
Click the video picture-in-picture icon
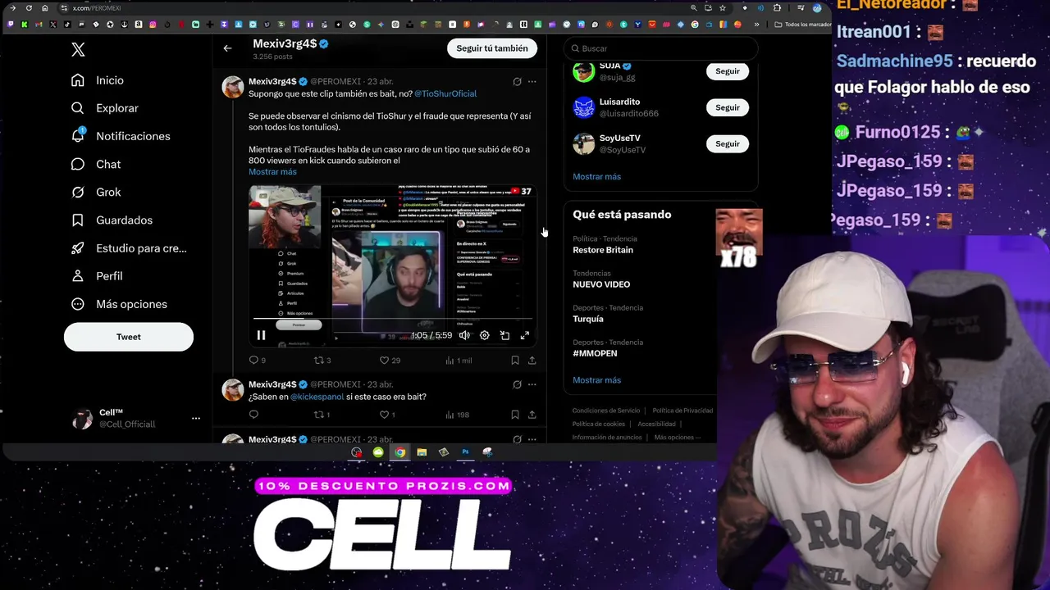[x=504, y=335]
